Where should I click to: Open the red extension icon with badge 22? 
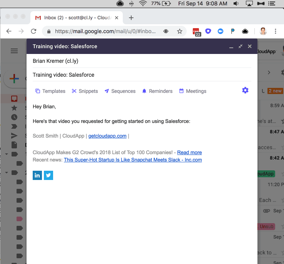tap(196, 32)
